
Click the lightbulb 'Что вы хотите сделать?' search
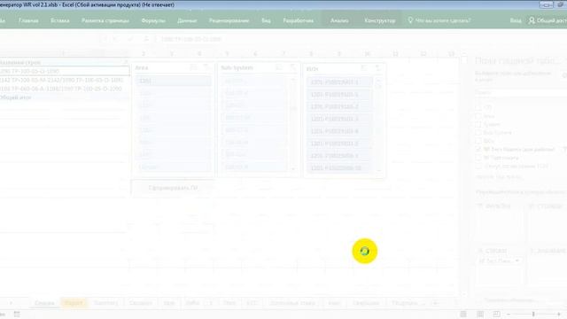pos(439,20)
